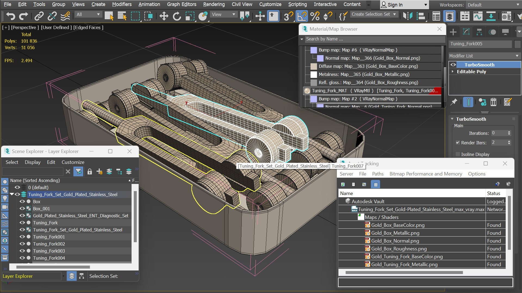The height and width of the screenshot is (293, 522).
Task: Click the Redo arrow icon
Action: point(23,16)
